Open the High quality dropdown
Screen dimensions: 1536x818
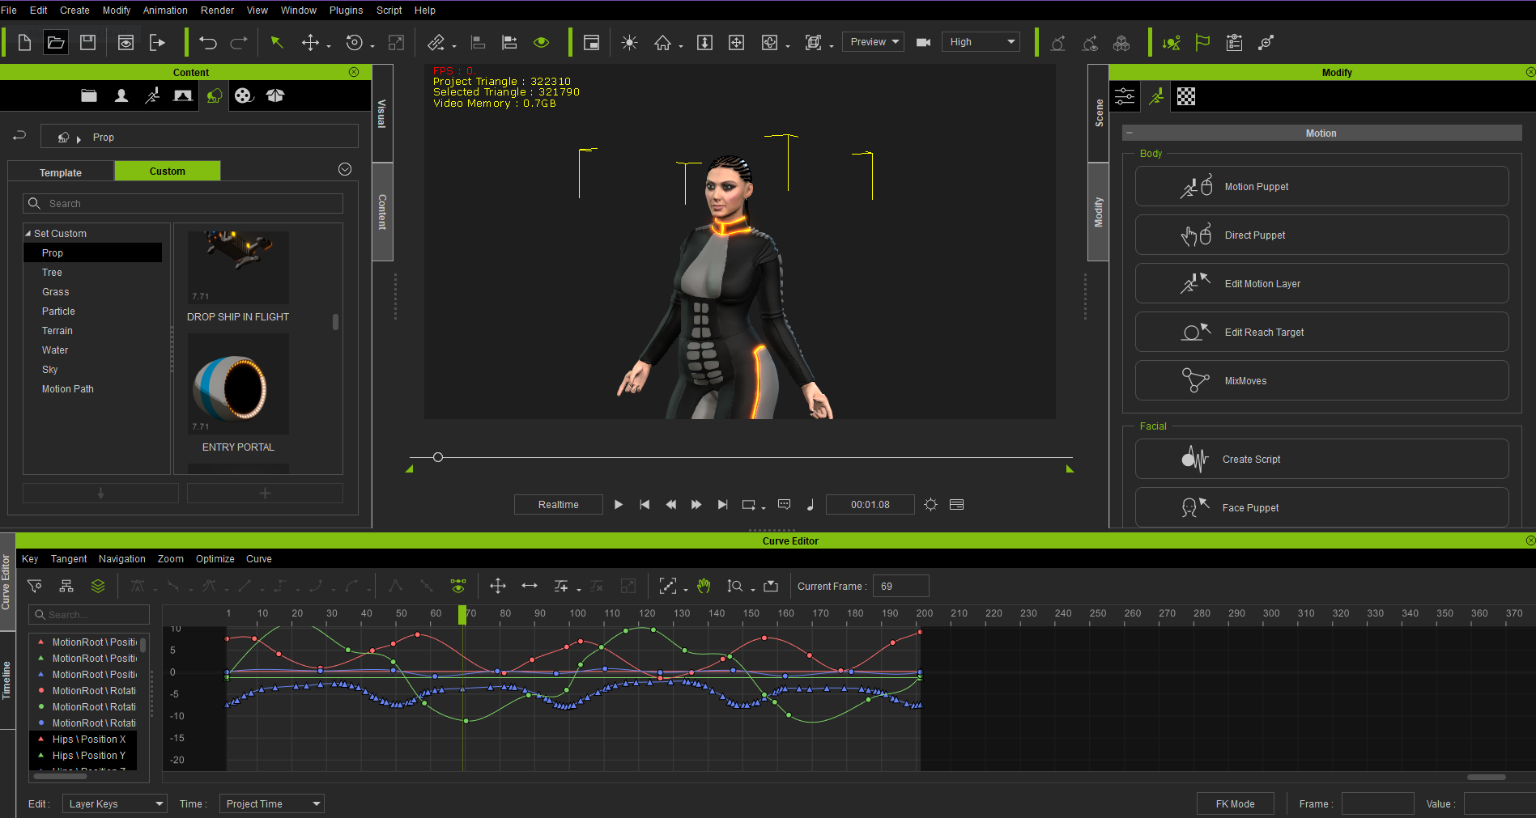(x=981, y=42)
